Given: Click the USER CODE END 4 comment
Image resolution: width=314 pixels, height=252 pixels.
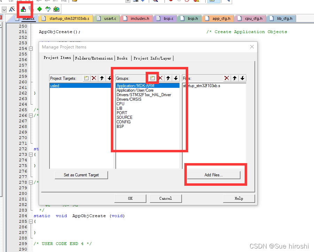Looking at the screenshot, I should [x=63, y=244].
